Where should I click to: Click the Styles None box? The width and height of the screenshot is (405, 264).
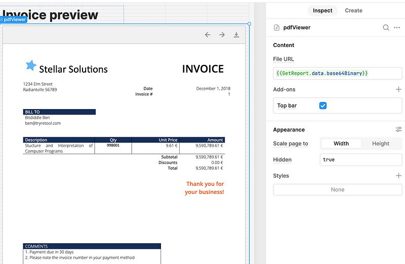point(337,190)
